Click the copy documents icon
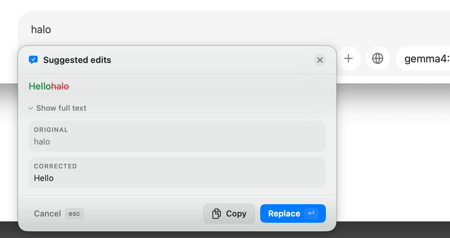This screenshot has height=238, width=450. [216, 213]
